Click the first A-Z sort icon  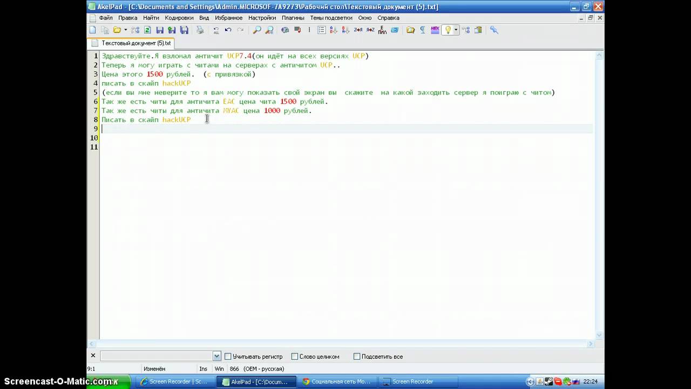[334, 30]
